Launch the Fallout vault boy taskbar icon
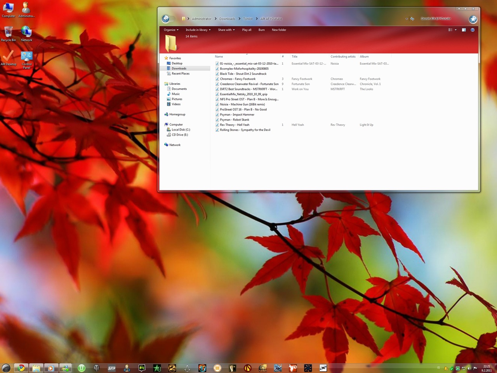Screen dimensions: 497x373 (x=127, y=368)
